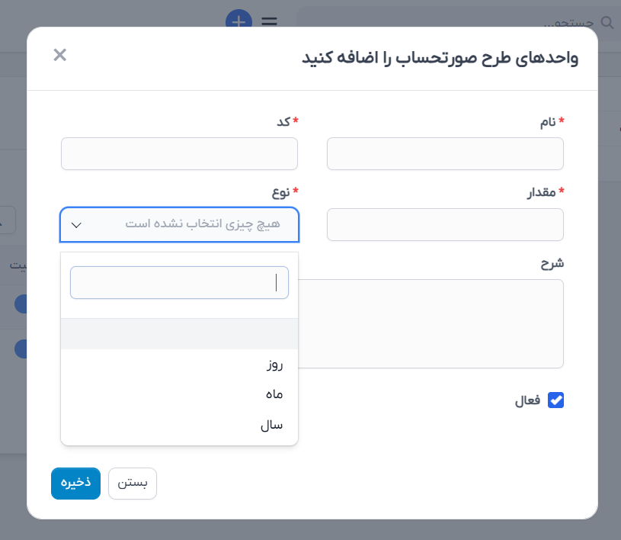Focus the نام input field
The height and width of the screenshot is (540, 621).
(445, 154)
